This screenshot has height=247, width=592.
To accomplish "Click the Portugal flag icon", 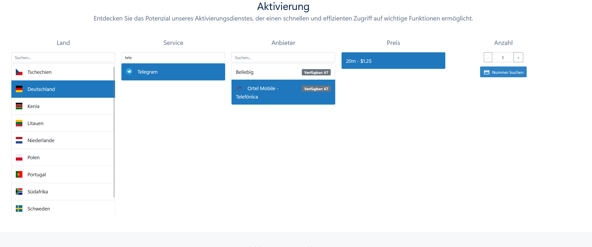I will (x=19, y=174).
